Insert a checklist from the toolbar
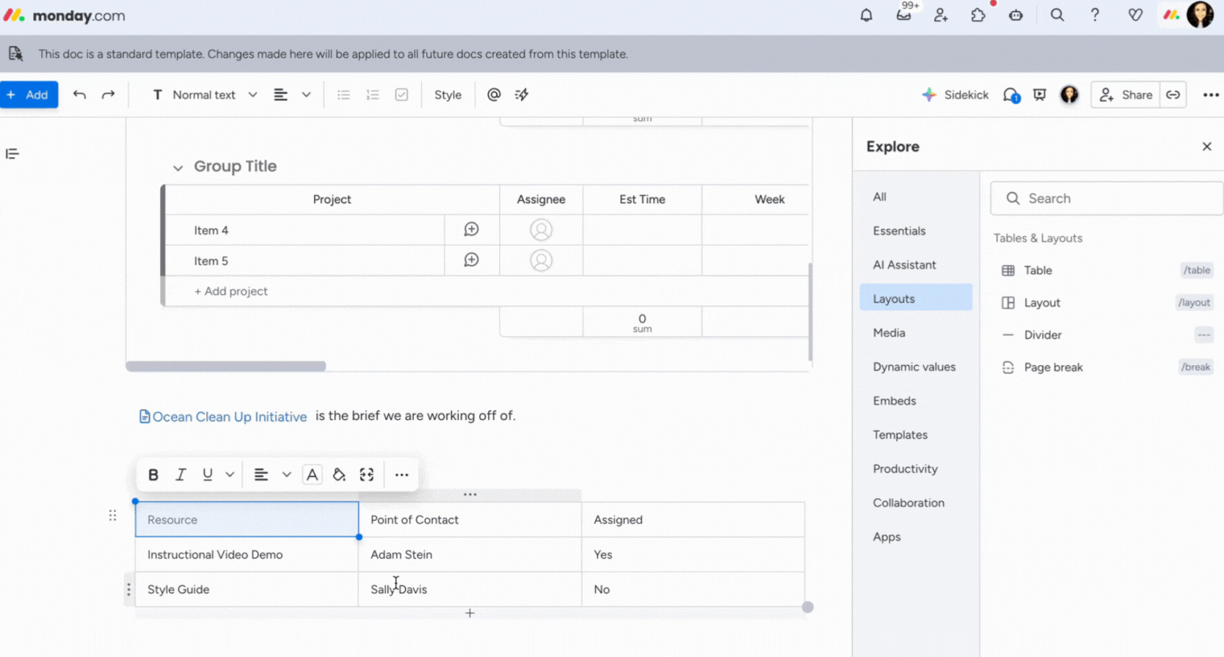 (x=401, y=95)
